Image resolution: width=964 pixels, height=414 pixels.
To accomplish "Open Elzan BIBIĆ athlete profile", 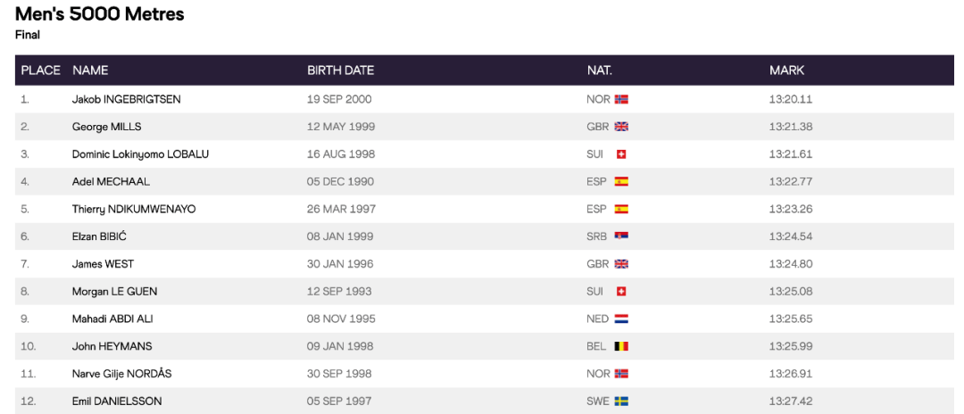I will (101, 236).
